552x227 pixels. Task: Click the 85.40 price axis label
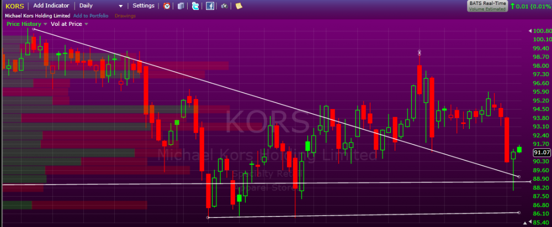coord(542,223)
